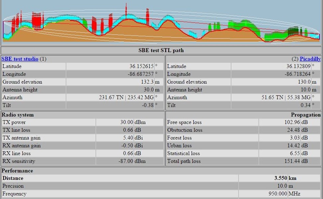Select the TX line loss value

point(128,130)
